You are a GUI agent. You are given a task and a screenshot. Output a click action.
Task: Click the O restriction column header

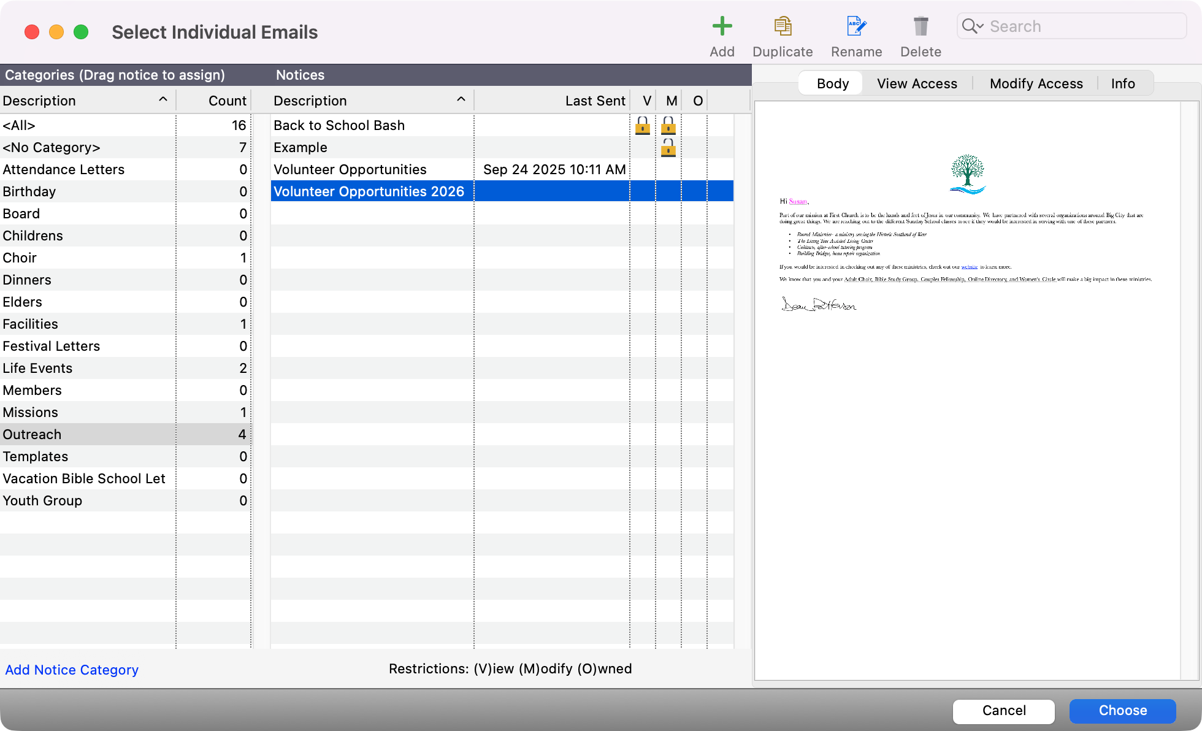coord(695,101)
